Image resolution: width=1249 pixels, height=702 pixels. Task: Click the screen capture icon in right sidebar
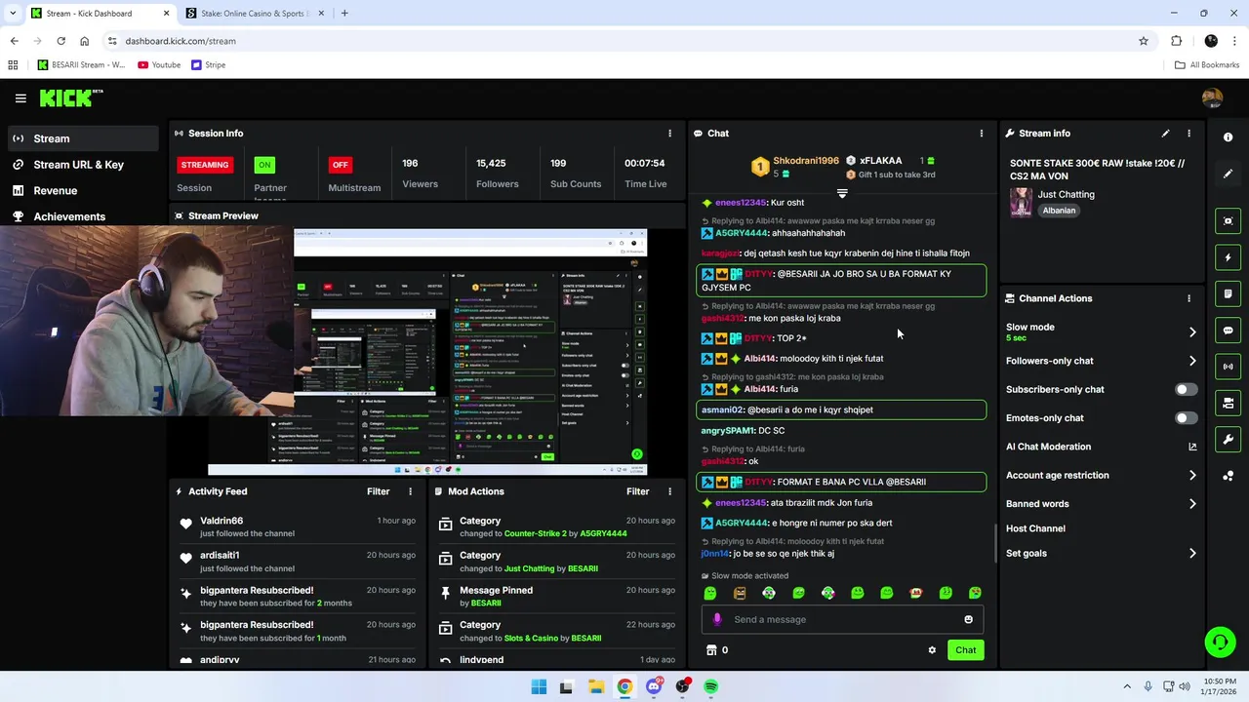tap(1228, 221)
